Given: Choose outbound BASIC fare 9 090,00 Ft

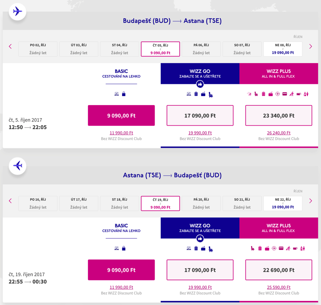Looking at the screenshot, I should tap(121, 116).
